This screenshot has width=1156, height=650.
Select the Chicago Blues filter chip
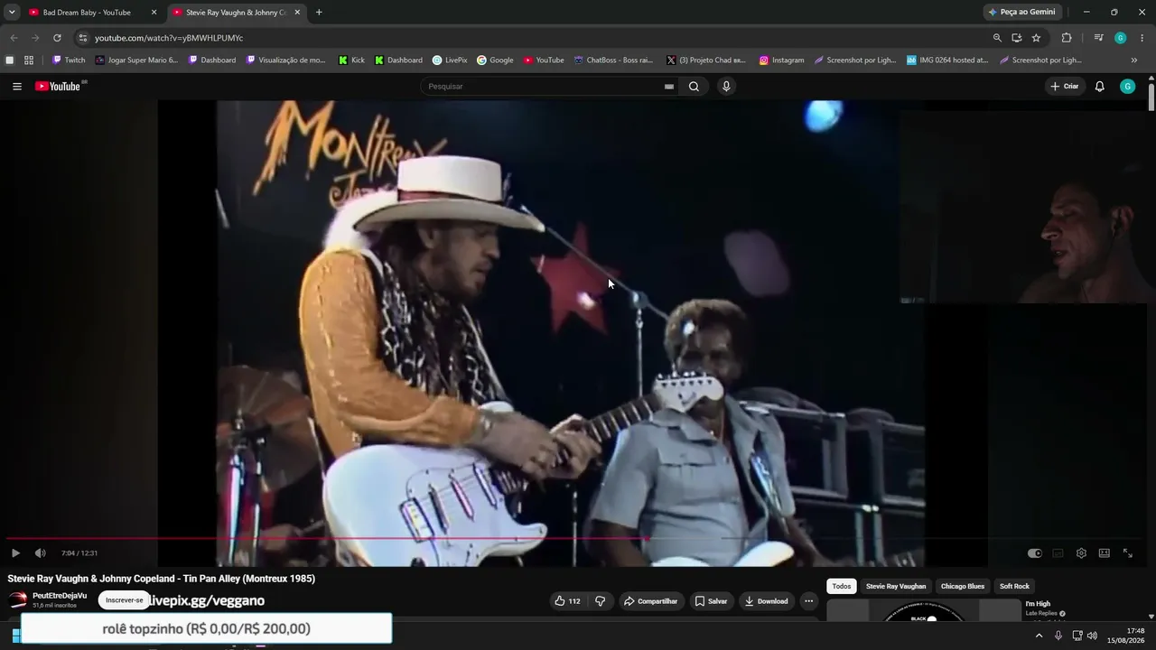pyautogui.click(x=963, y=587)
